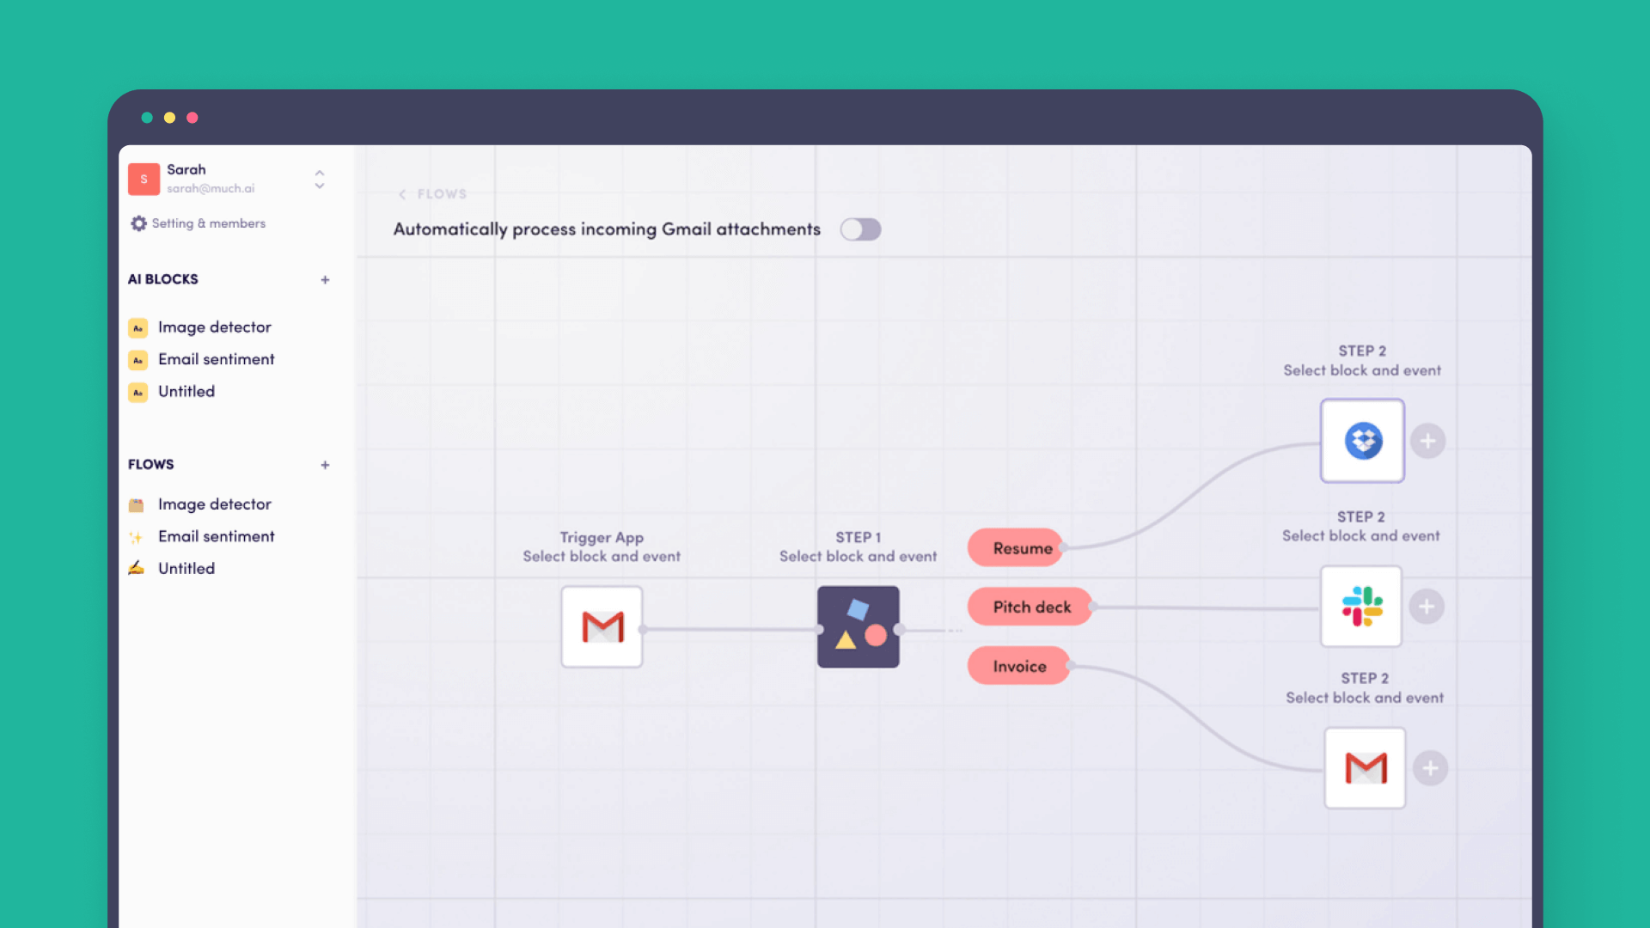Select the AI classifier block icon

click(x=858, y=626)
